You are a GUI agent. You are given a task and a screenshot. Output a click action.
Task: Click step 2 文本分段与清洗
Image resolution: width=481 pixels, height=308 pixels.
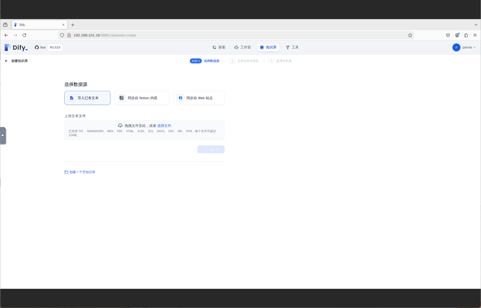point(244,61)
